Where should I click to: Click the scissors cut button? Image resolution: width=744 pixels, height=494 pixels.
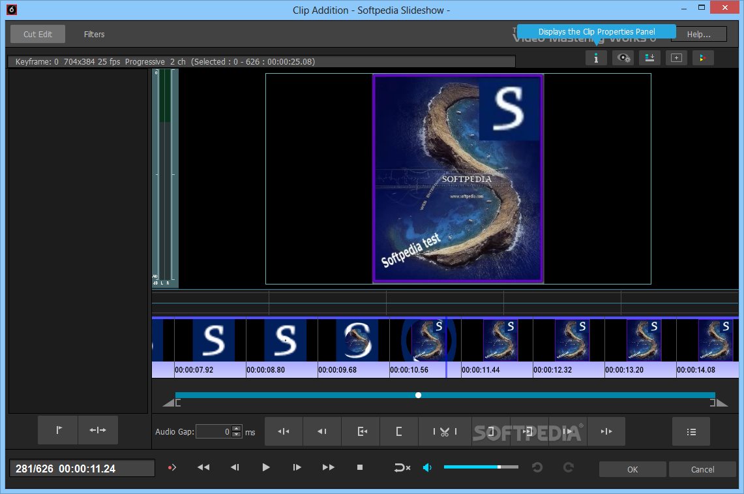coord(445,431)
